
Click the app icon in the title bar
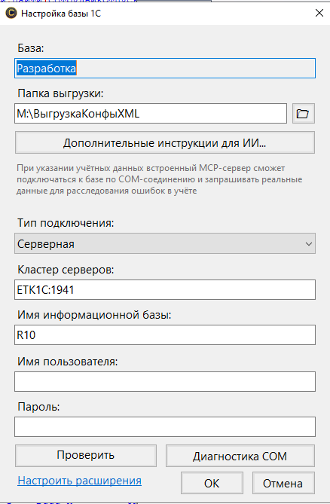tap(11, 13)
